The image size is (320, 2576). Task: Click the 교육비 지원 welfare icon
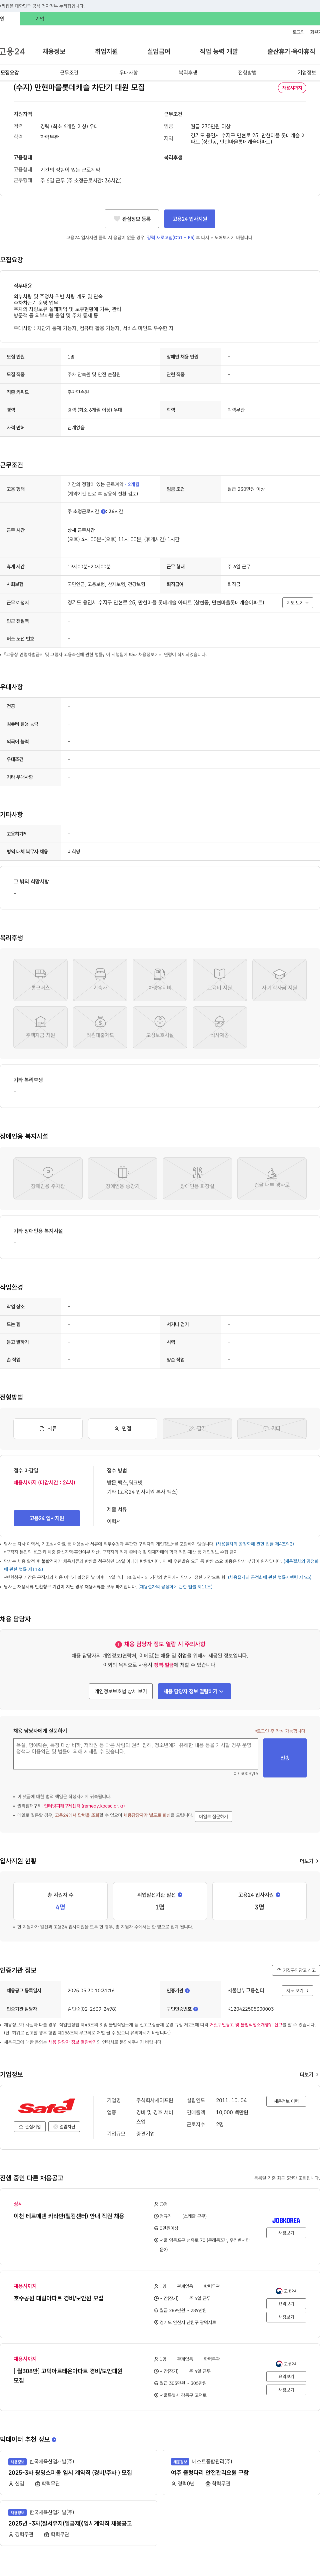(219, 980)
